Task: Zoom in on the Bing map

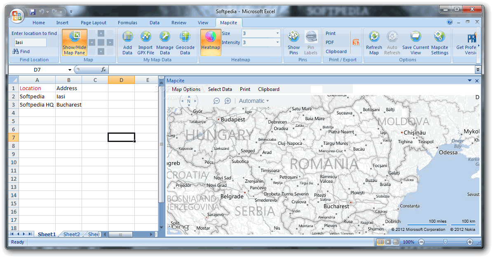Action: pos(228,101)
